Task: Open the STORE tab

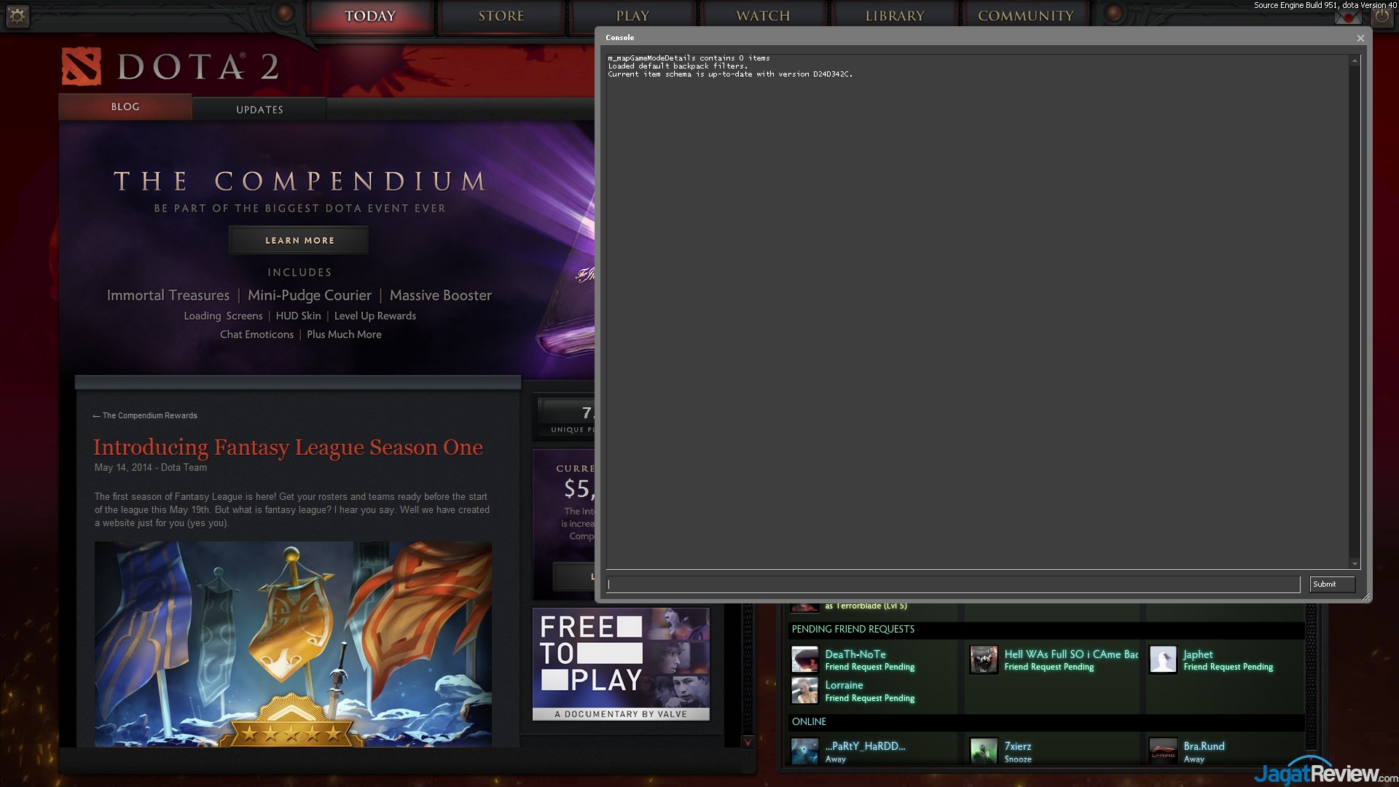Action: [501, 16]
